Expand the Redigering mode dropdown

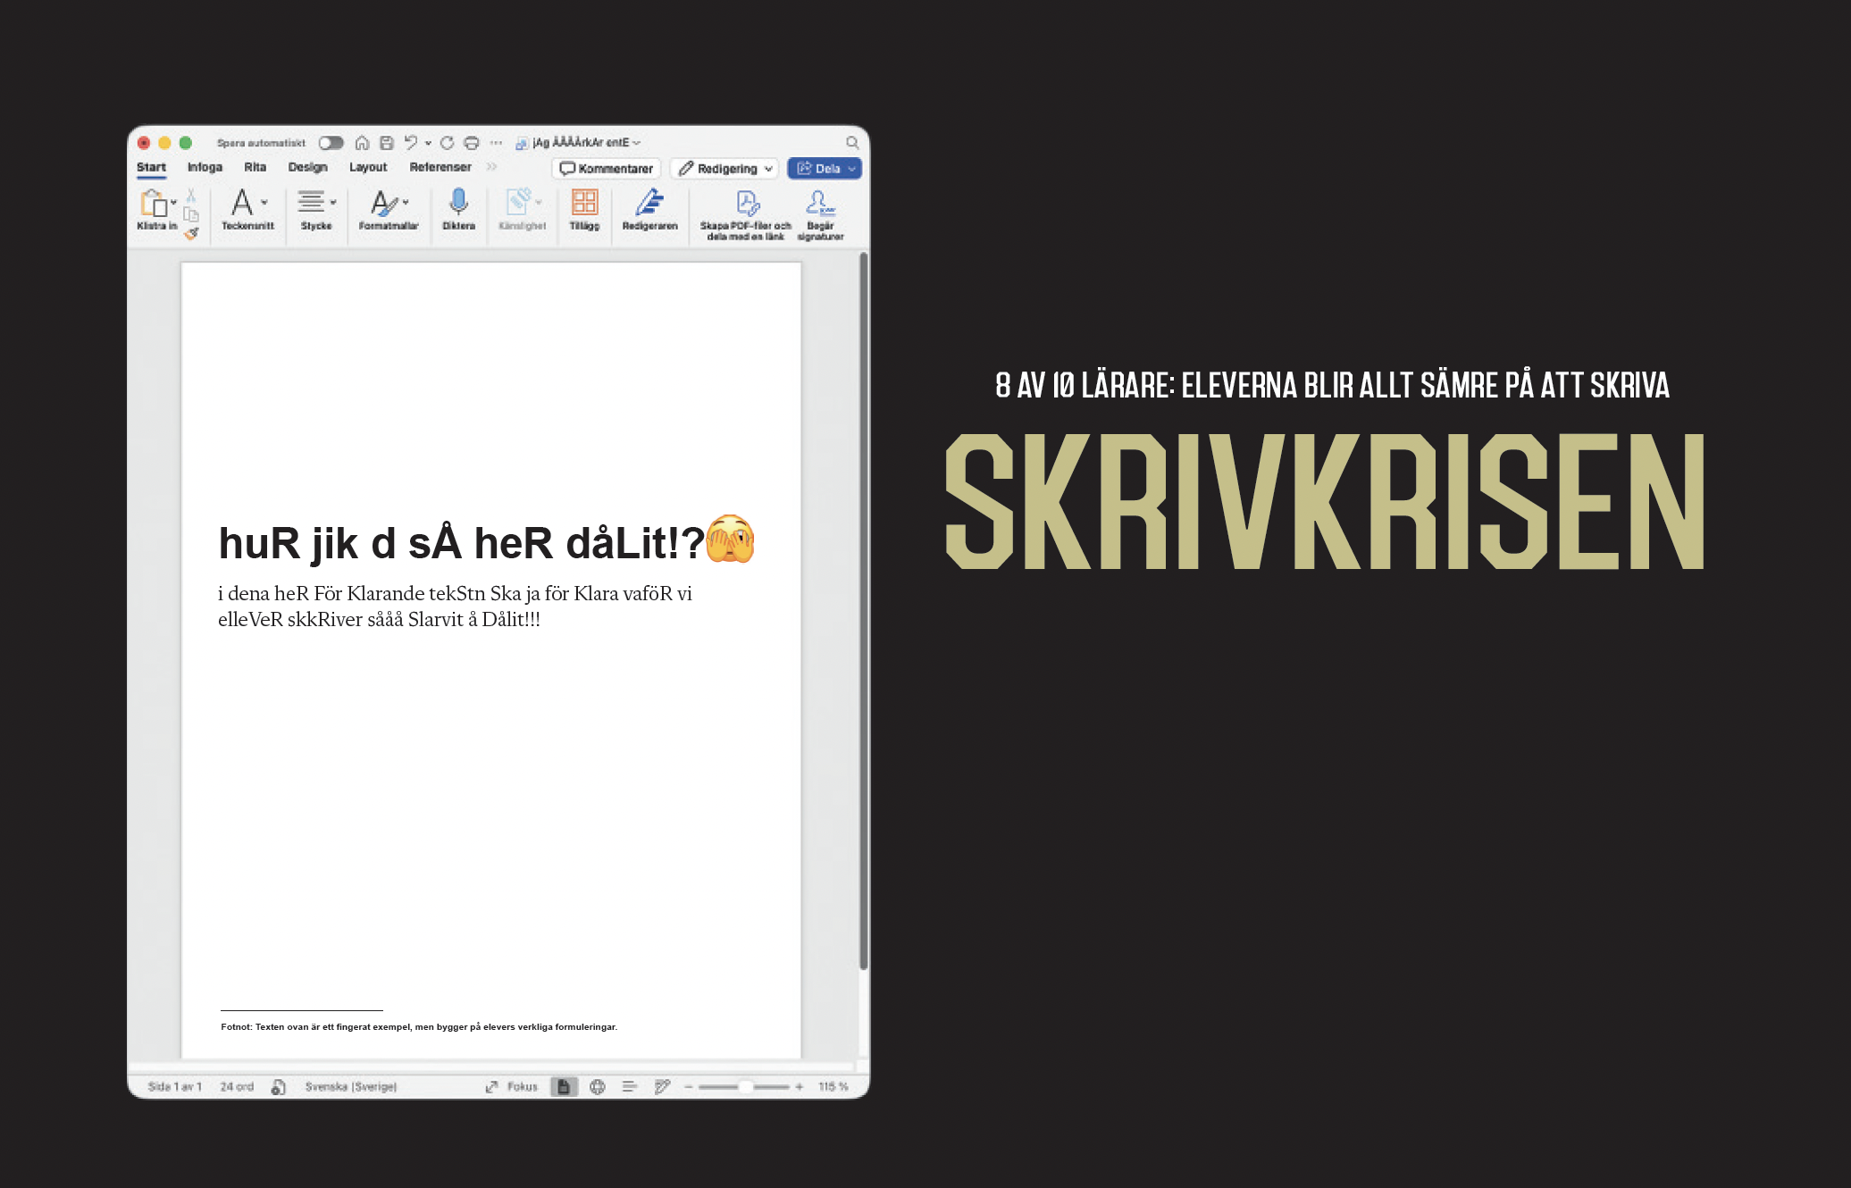(x=768, y=169)
